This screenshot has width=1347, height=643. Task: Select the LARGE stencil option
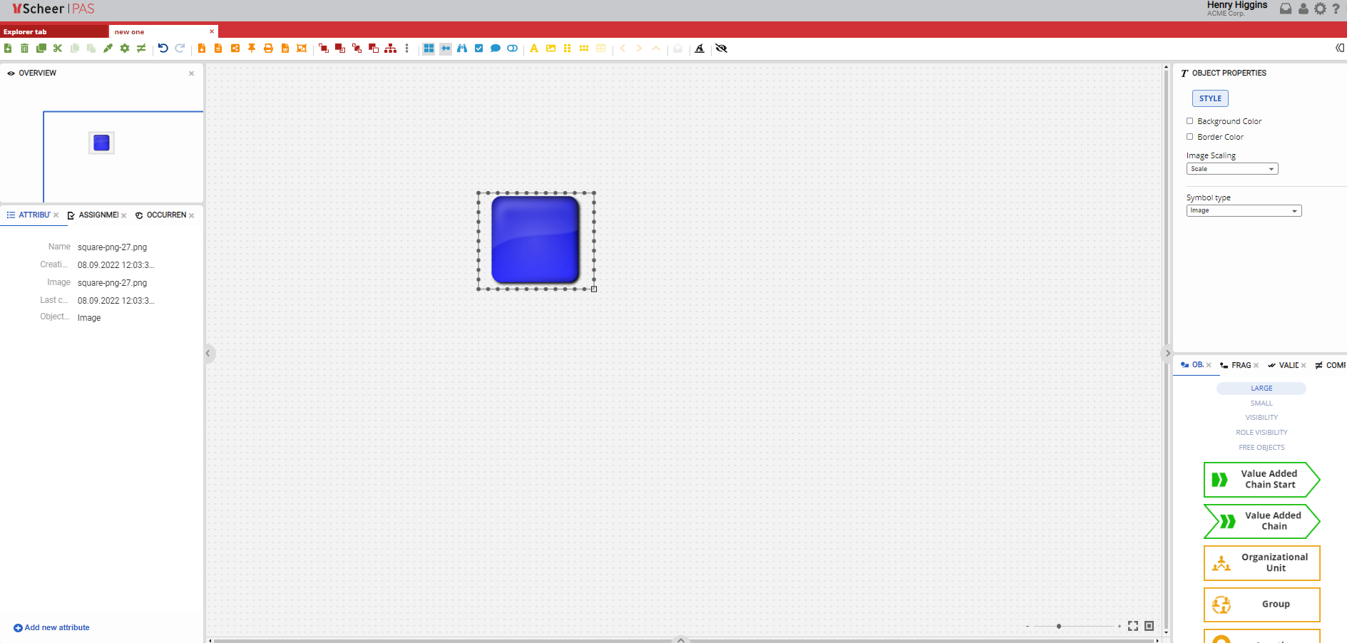1261,389
